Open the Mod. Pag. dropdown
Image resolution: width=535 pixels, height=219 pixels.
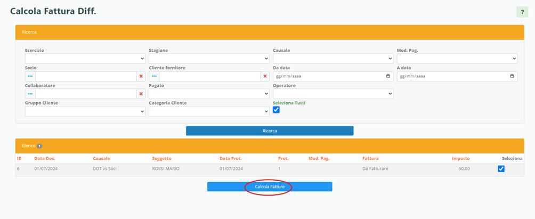click(x=457, y=59)
